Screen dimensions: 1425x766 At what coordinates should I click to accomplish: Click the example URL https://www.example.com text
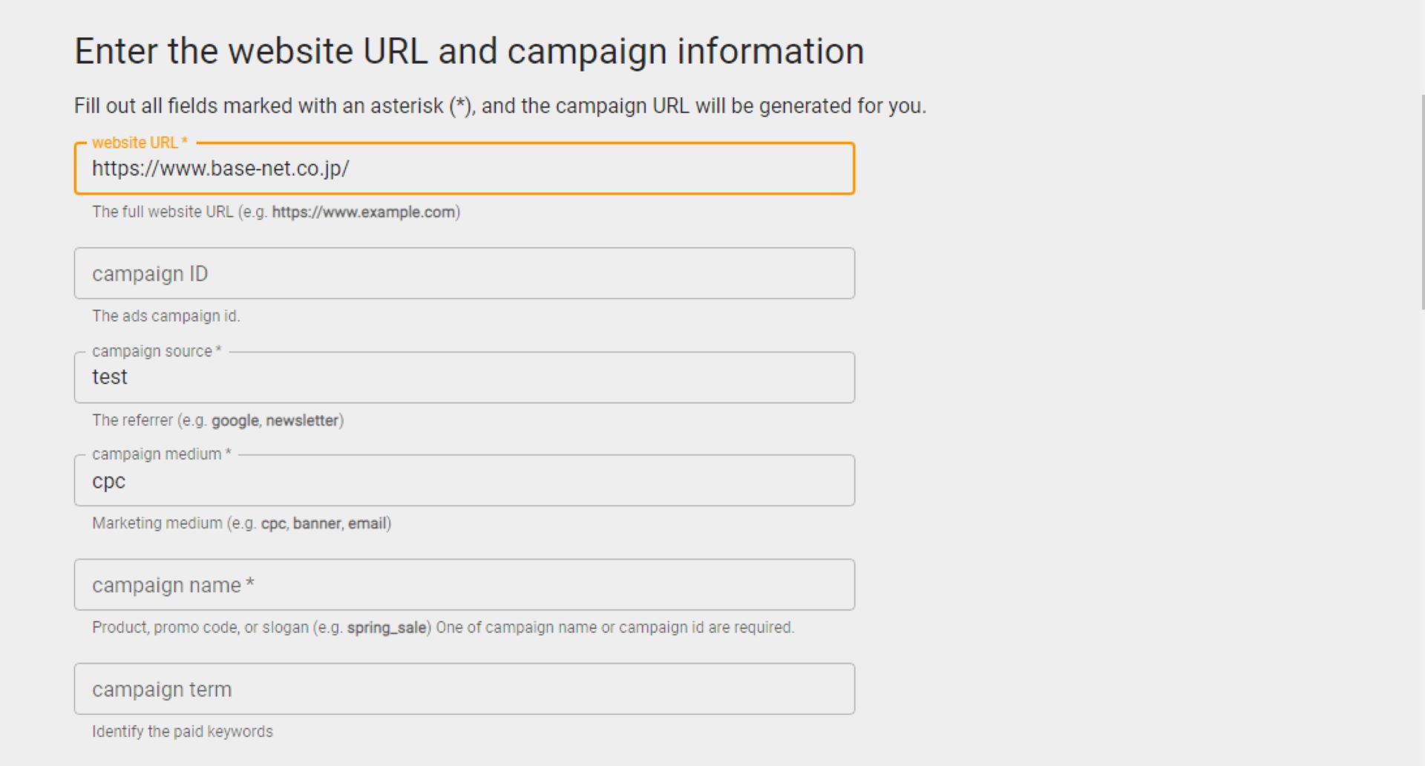coord(364,212)
